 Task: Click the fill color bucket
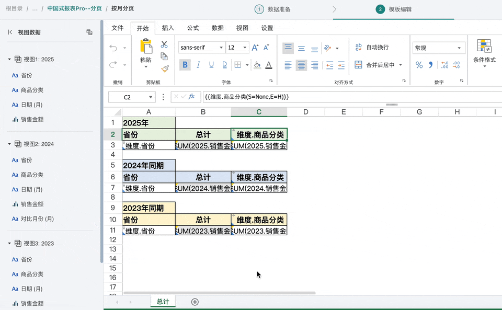257,65
